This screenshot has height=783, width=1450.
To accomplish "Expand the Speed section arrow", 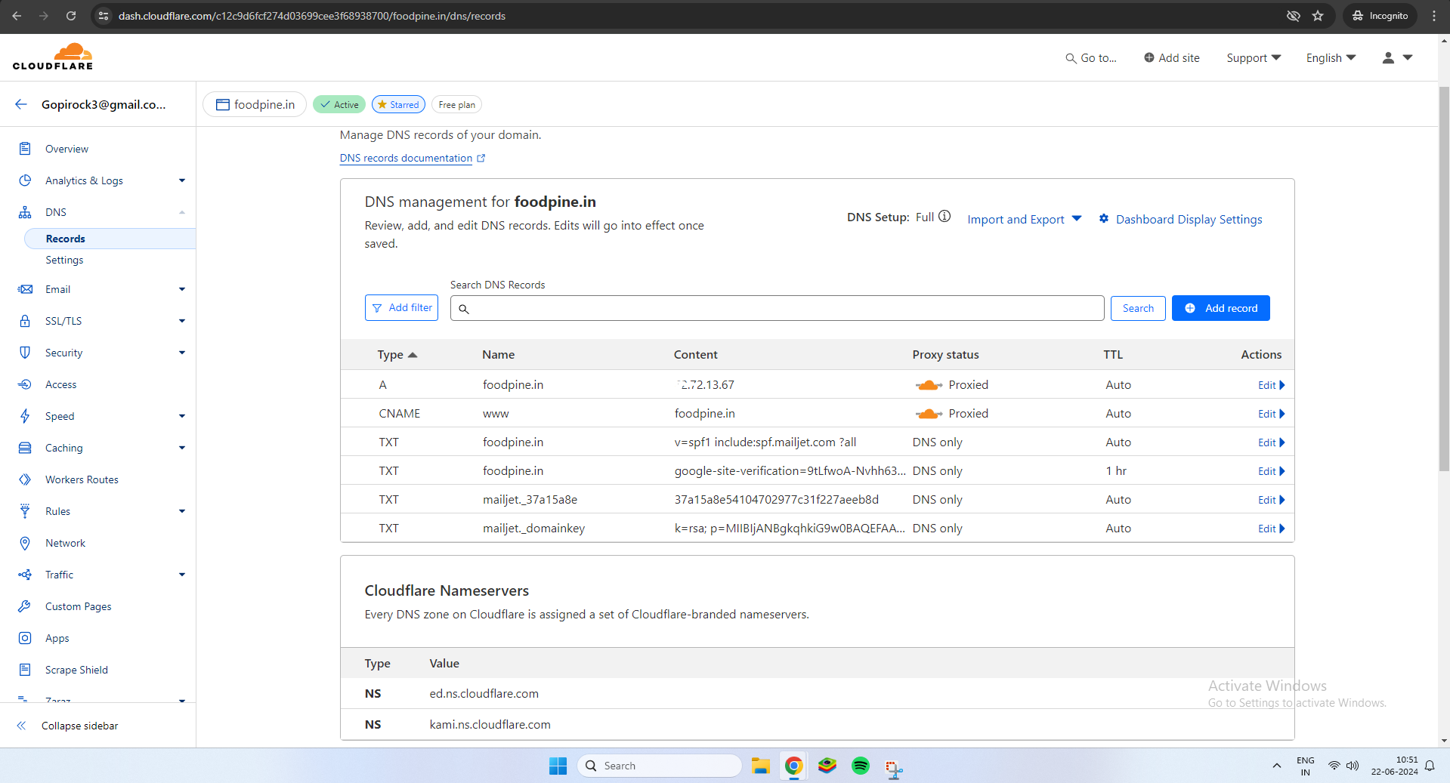I will [x=182, y=416].
